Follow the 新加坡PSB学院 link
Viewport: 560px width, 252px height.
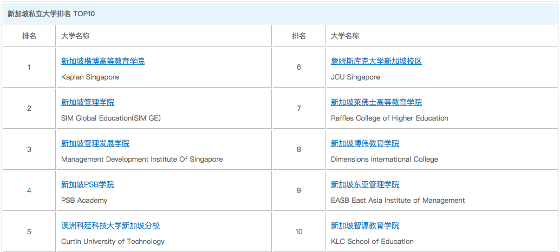click(88, 184)
